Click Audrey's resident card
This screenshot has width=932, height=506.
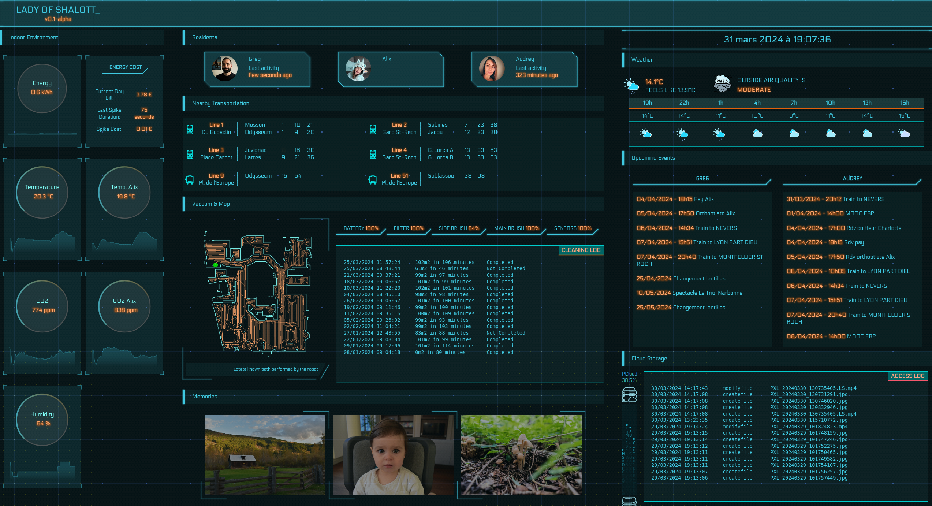(524, 69)
